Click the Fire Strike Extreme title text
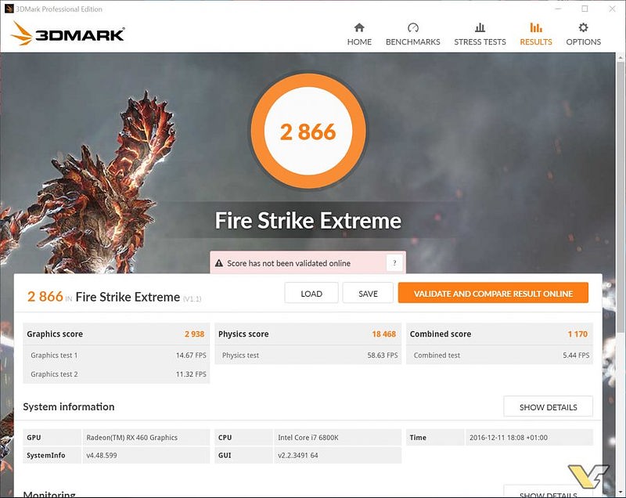This screenshot has height=498, width=626. tap(308, 221)
